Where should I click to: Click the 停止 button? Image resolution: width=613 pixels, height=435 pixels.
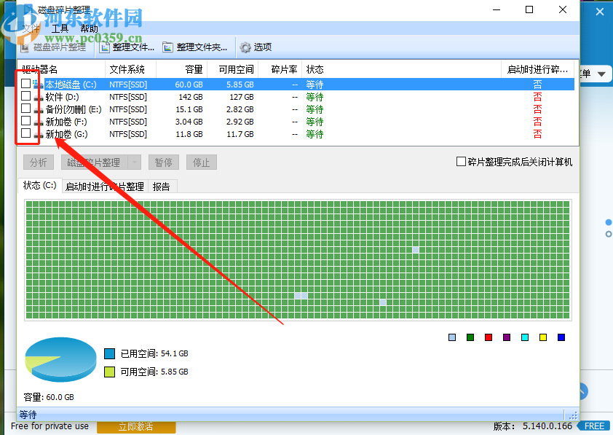(x=202, y=162)
